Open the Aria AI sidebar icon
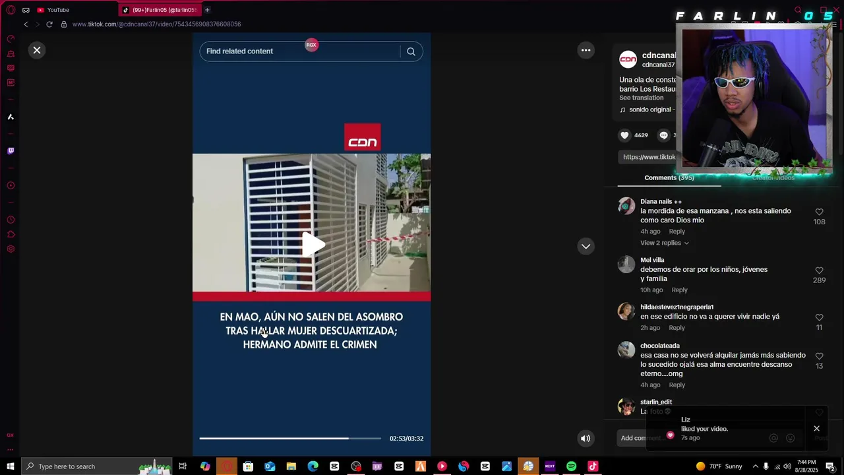This screenshot has width=844, height=475. (x=11, y=117)
